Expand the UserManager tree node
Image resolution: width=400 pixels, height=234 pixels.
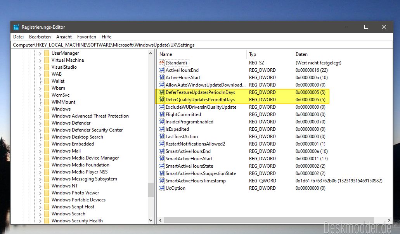40,54
